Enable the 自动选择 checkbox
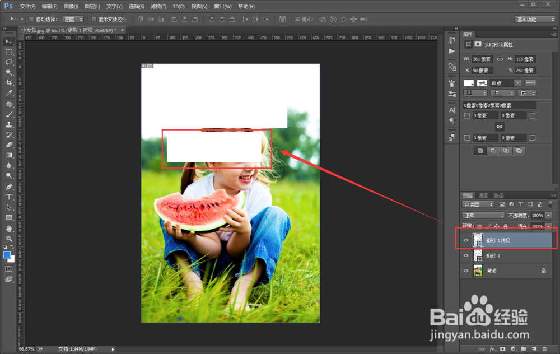Image resolution: width=560 pixels, height=354 pixels. 31,19
